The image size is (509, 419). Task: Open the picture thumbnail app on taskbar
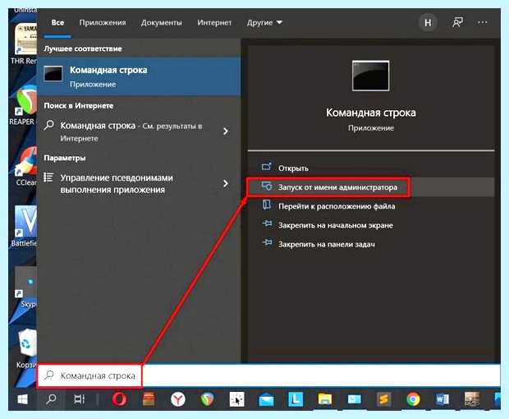click(472, 399)
